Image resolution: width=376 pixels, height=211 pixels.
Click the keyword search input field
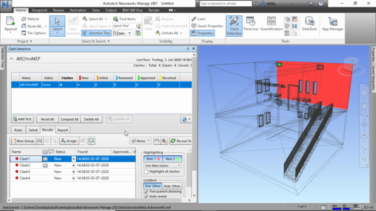226,4
